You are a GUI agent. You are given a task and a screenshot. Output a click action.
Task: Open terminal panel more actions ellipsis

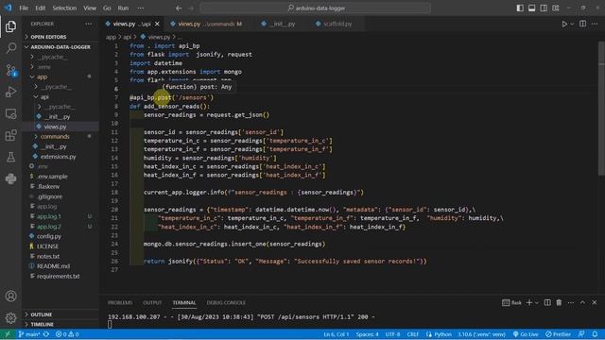coord(571,302)
